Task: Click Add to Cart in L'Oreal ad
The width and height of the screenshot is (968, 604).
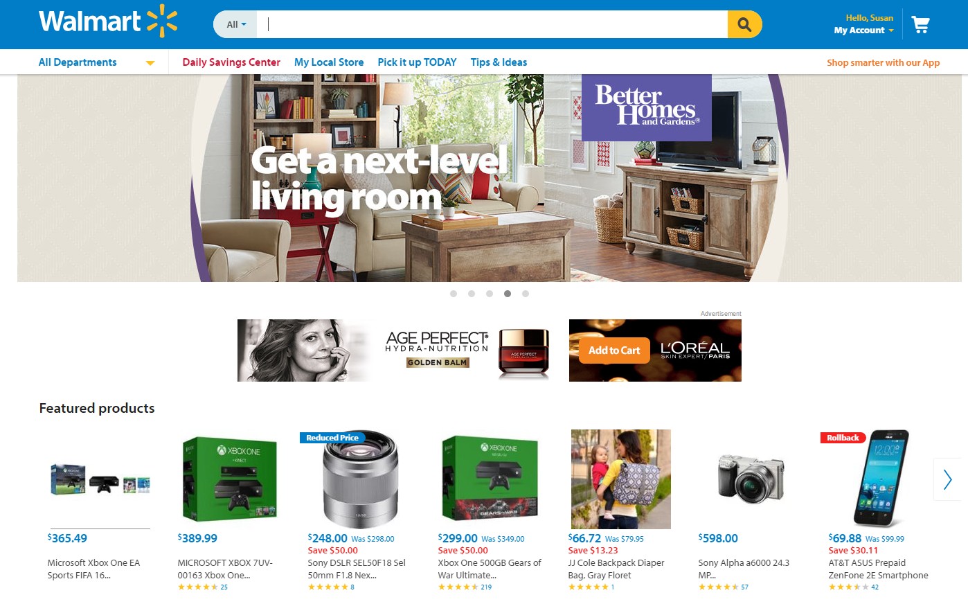Action: [x=614, y=350]
